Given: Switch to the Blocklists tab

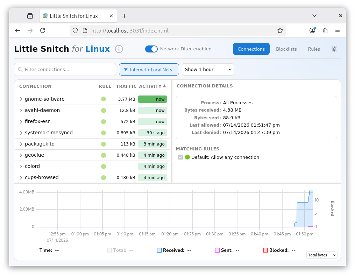Looking at the screenshot, I should click(x=286, y=49).
